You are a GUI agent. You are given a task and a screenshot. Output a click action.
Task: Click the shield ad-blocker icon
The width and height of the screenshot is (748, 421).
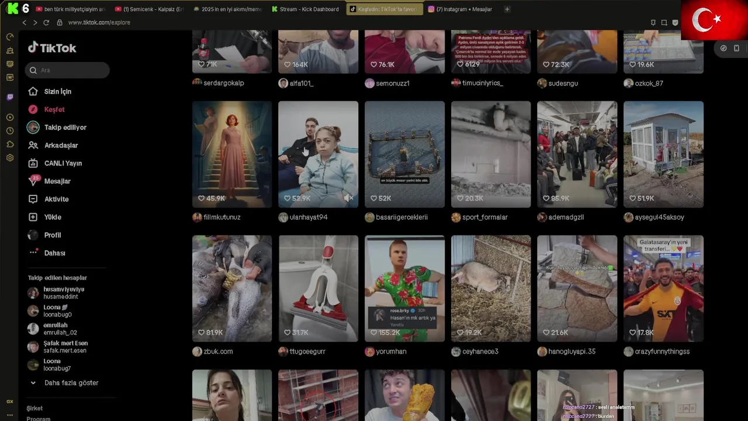[x=675, y=22]
